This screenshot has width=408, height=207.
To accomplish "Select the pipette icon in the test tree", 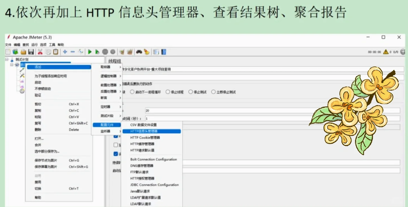I will [22, 70].
